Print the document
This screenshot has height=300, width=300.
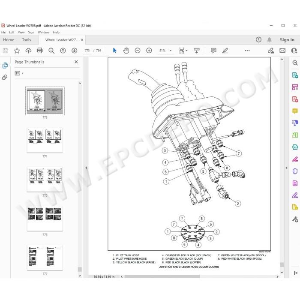pos(39,51)
